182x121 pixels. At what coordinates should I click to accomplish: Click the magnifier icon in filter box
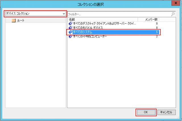[x=173, y=14]
